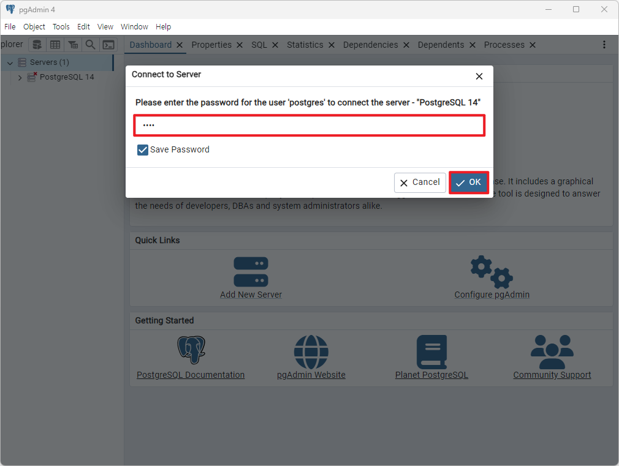This screenshot has height=466, width=619.
Task: Switch to the SQL tab
Action: click(259, 45)
